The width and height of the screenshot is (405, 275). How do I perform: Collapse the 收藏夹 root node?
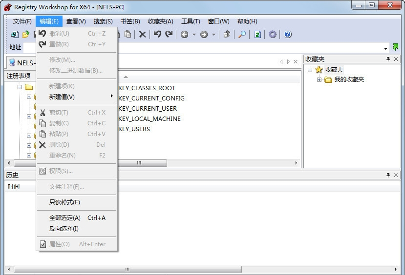point(310,70)
